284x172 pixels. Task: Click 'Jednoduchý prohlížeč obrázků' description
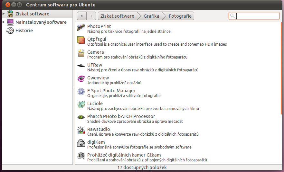click(x=114, y=83)
